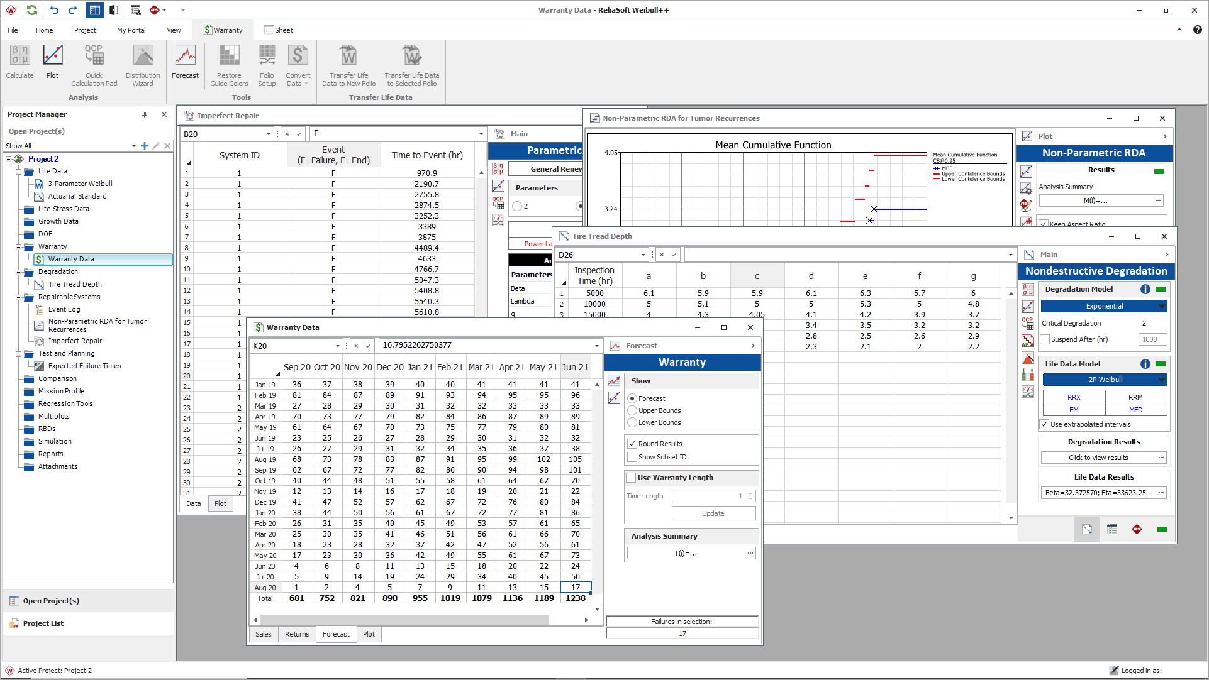The height and width of the screenshot is (680, 1209).
Task: Click the Calculate icon in the ribbon
Action: [19, 62]
